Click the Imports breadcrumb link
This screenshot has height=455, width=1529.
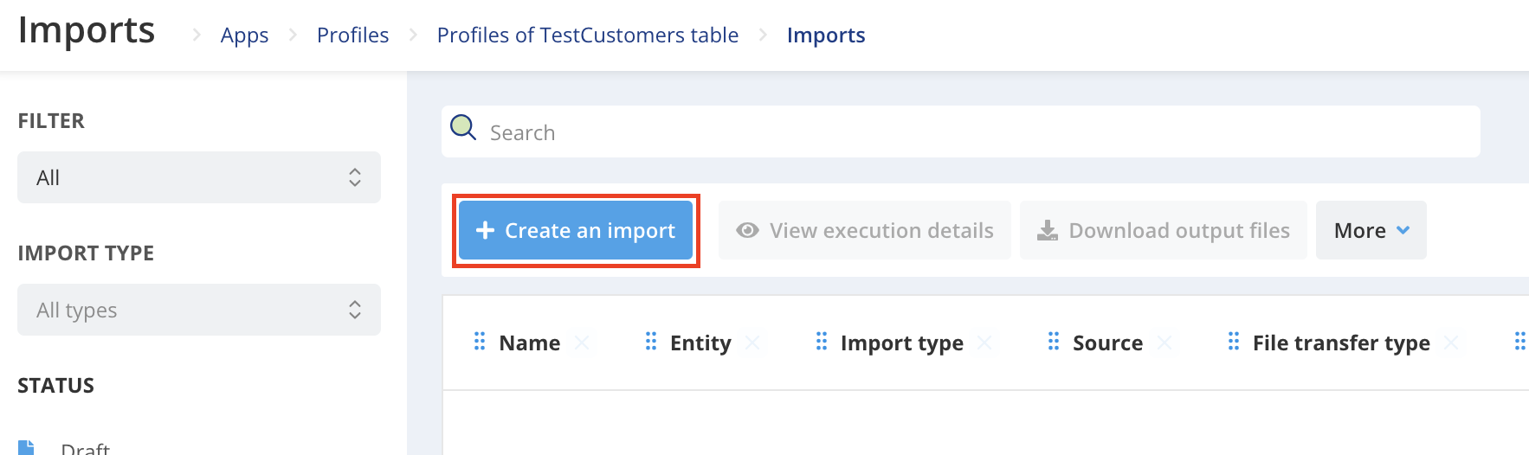click(826, 35)
